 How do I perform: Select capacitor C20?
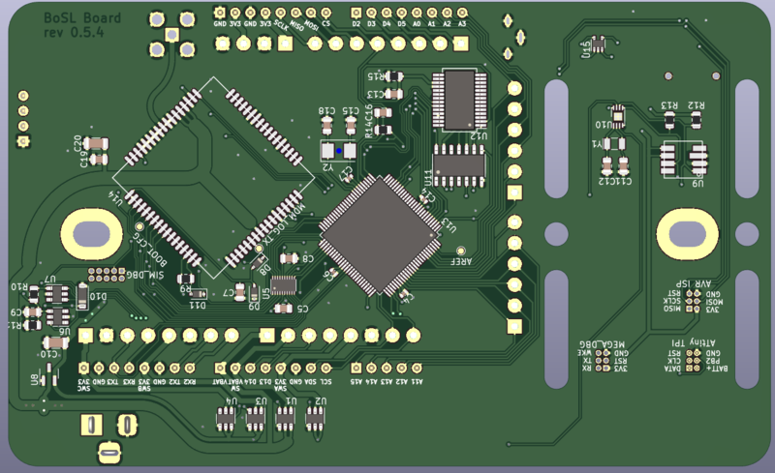96,144
